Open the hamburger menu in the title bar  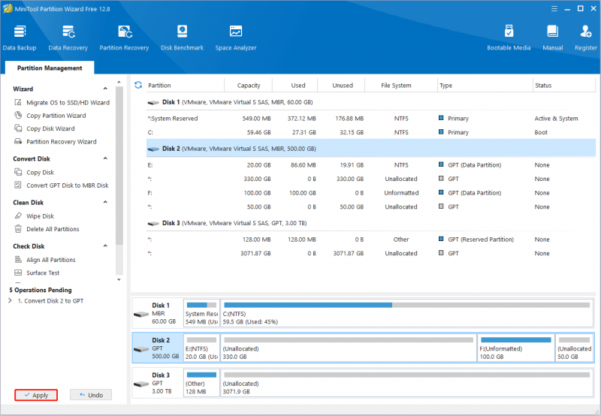[554, 8]
